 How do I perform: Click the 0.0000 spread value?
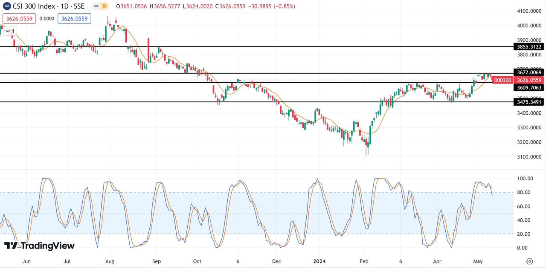(x=47, y=19)
